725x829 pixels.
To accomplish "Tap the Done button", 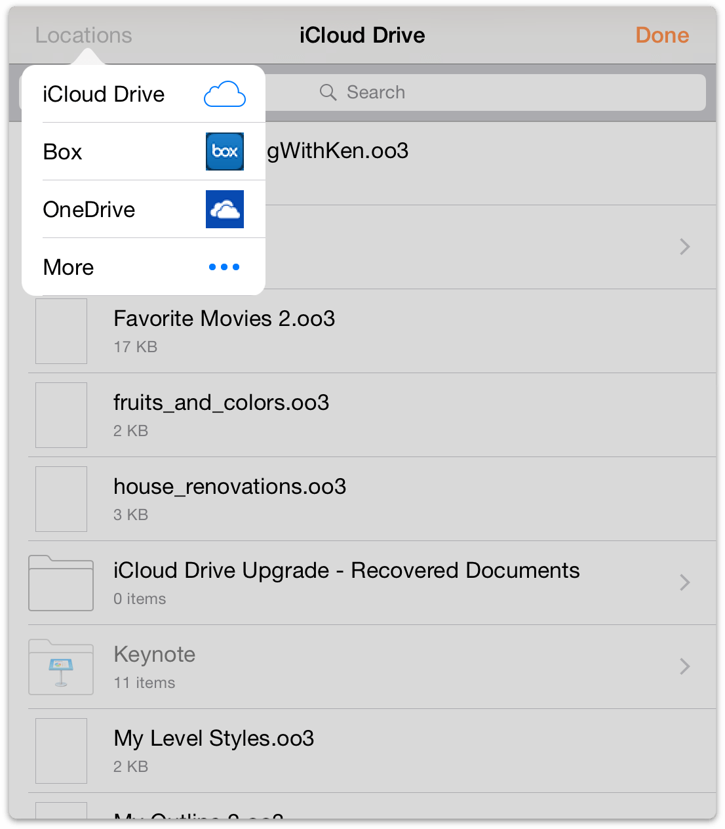I will [662, 35].
